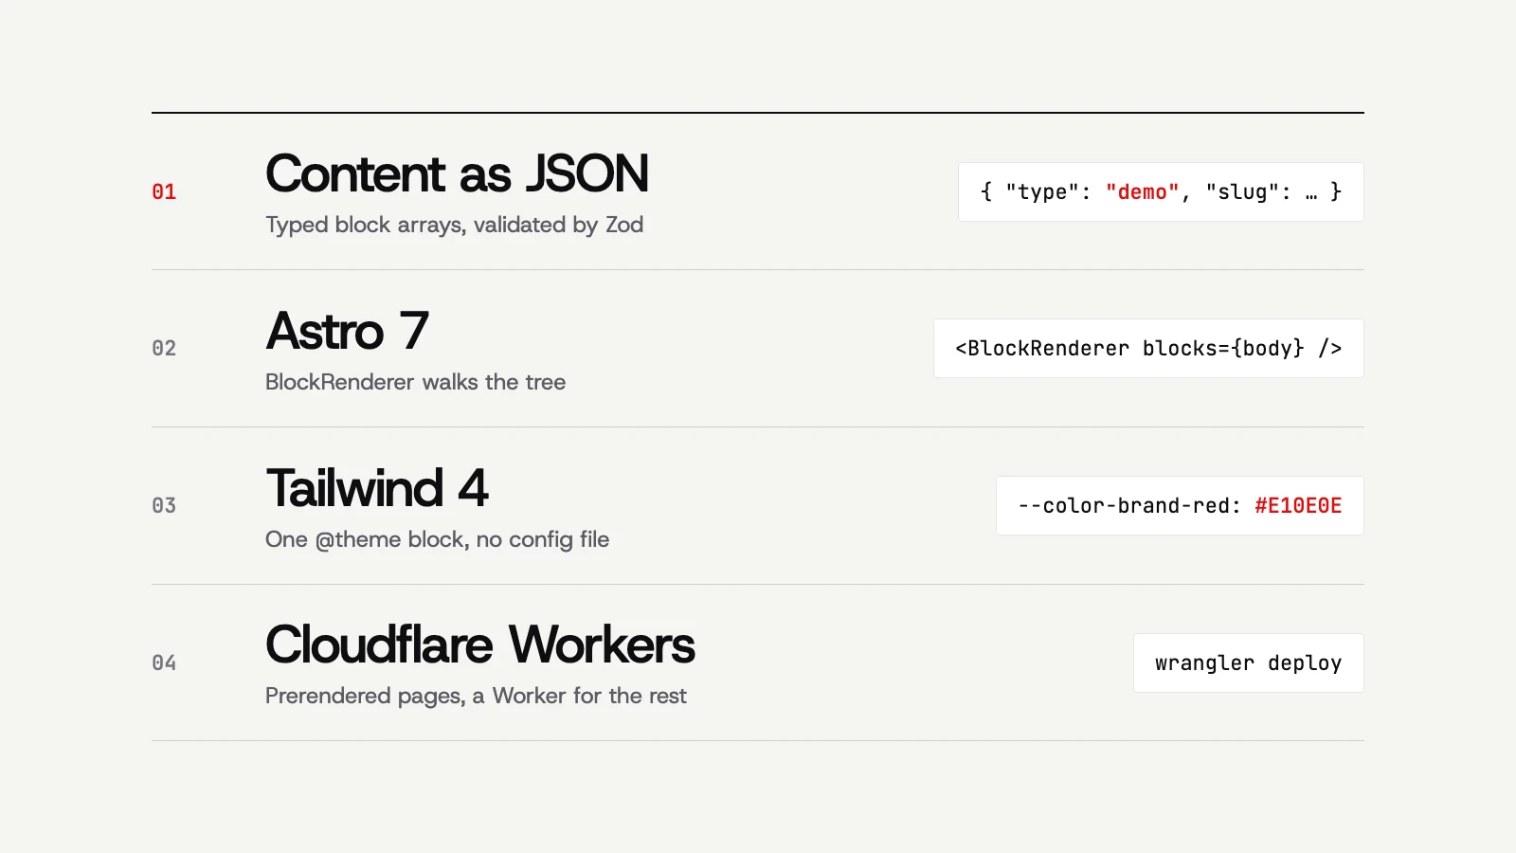The image size is (1516, 853).
Task: Select the "Astro 7" heading
Action: pyautogui.click(x=347, y=332)
